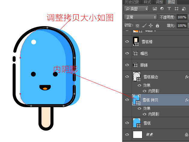Open the 类型 filter dropdown
The height and width of the screenshot is (142, 189).
pyautogui.click(x=136, y=9)
